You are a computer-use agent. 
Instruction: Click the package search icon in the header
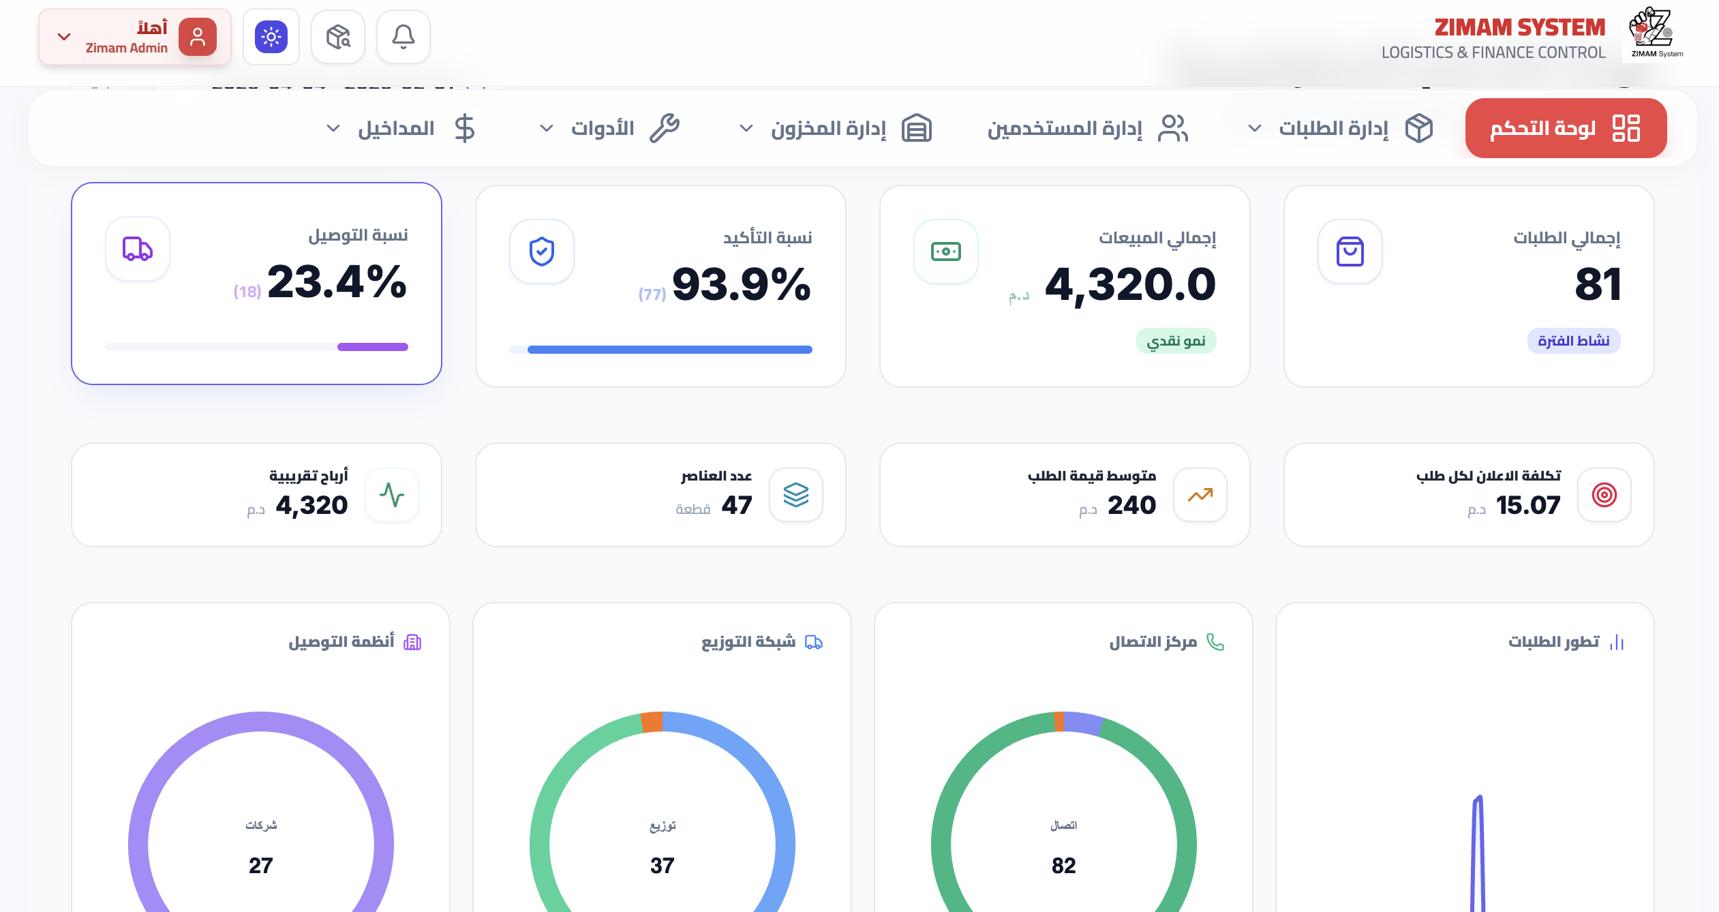coord(337,36)
